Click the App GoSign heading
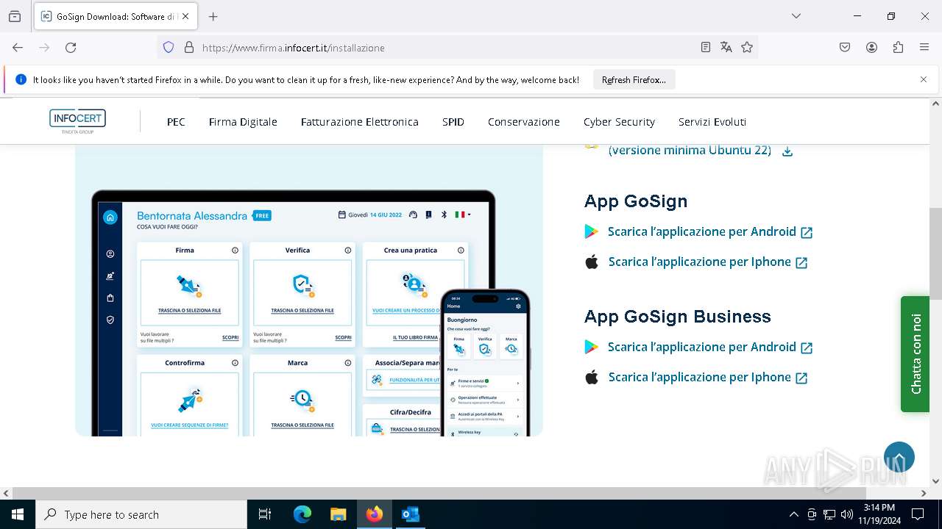 [x=636, y=201]
